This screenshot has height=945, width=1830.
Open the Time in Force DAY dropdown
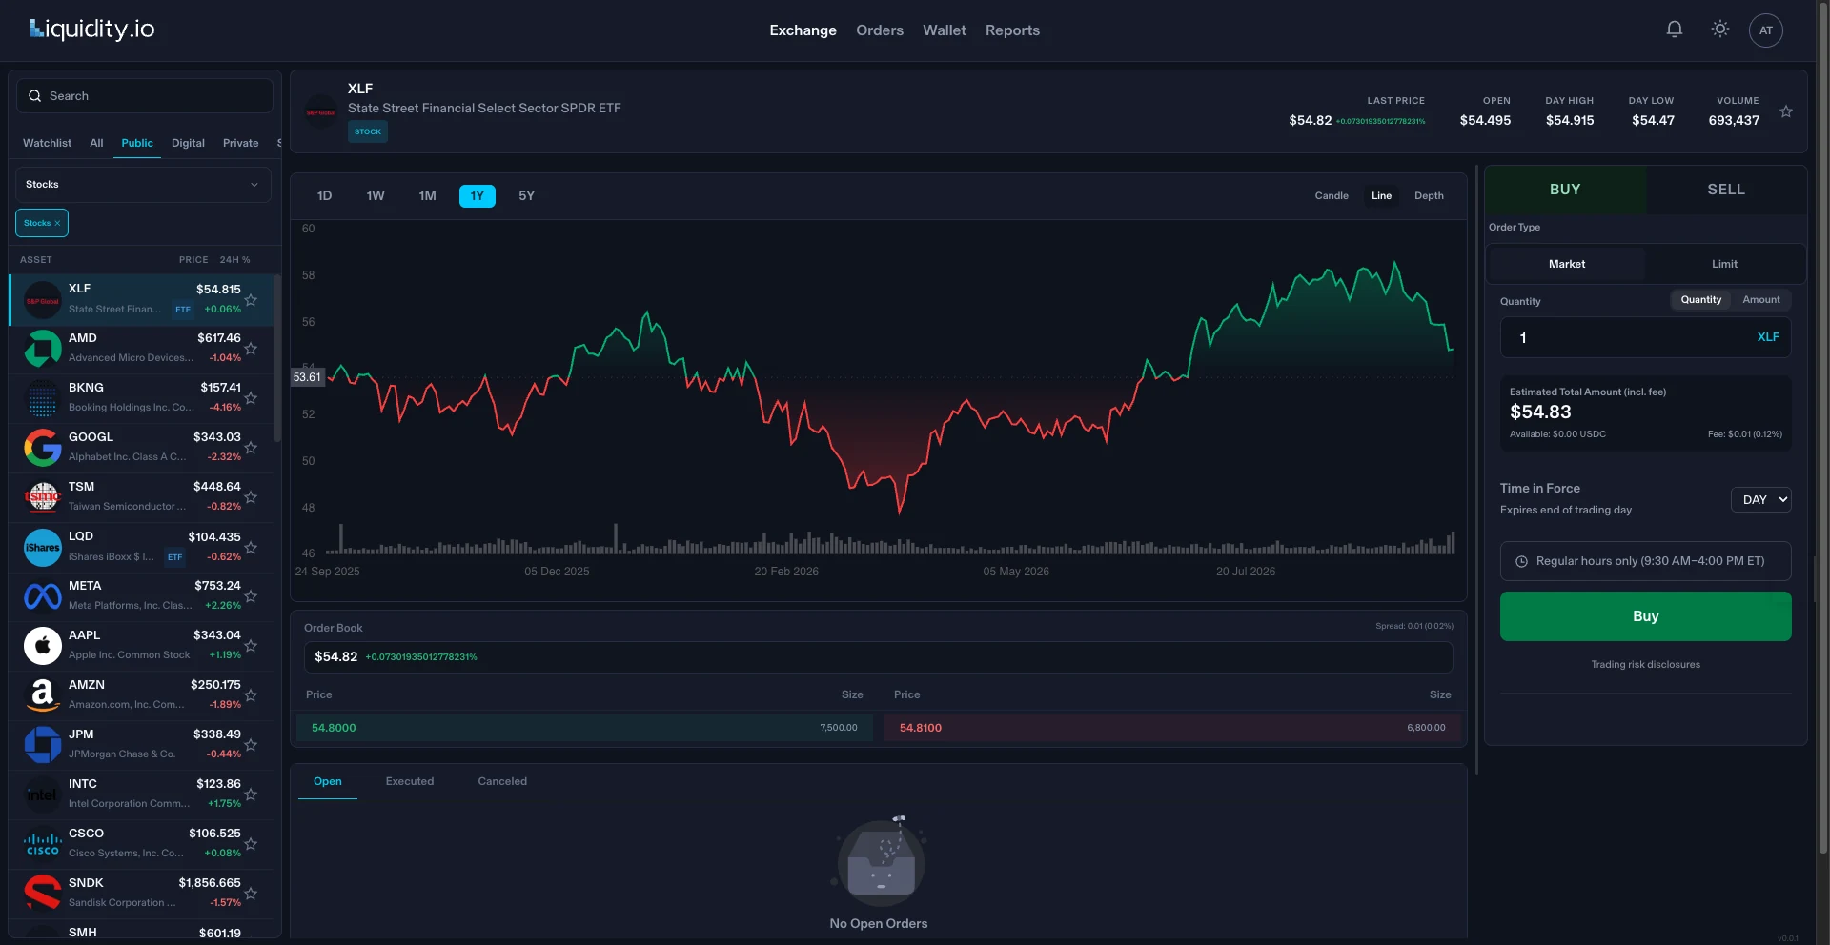click(x=1760, y=499)
